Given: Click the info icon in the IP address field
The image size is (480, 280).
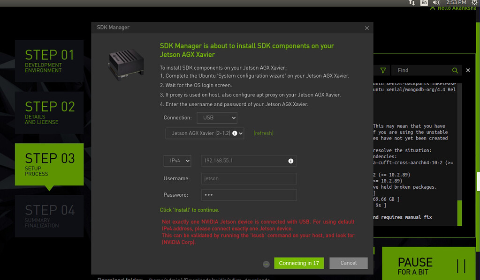Looking at the screenshot, I should (x=290, y=161).
